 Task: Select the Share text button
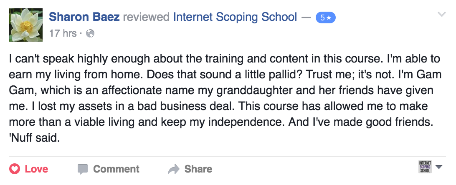pos(198,169)
